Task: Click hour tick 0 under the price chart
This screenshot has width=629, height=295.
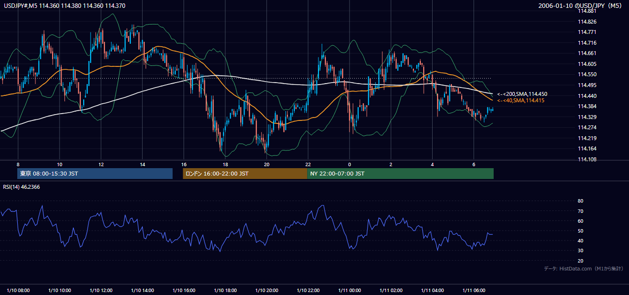Action: (x=349, y=164)
